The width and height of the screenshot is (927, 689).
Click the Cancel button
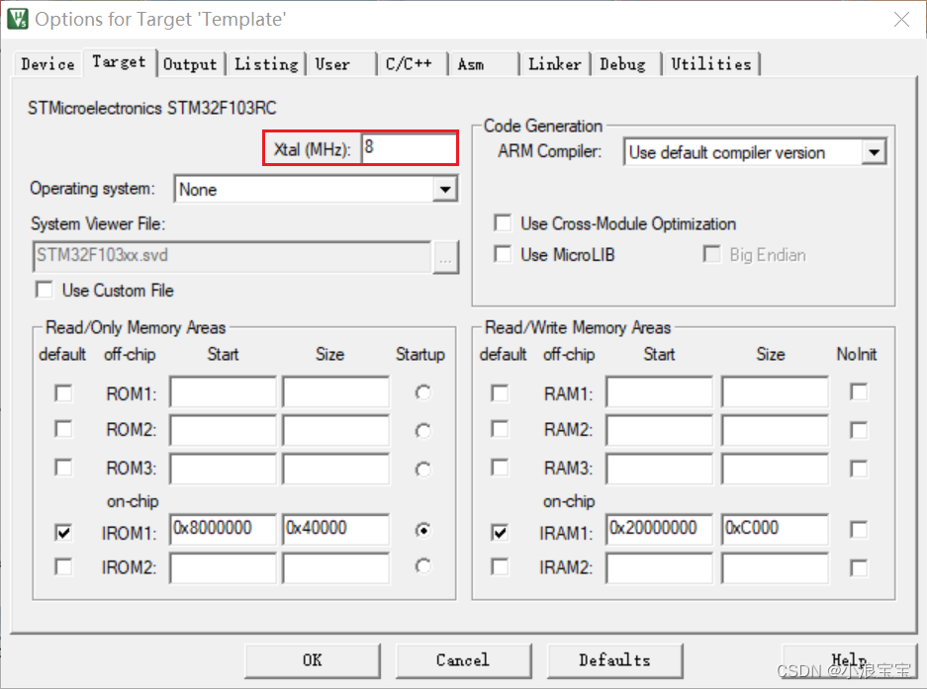463,660
